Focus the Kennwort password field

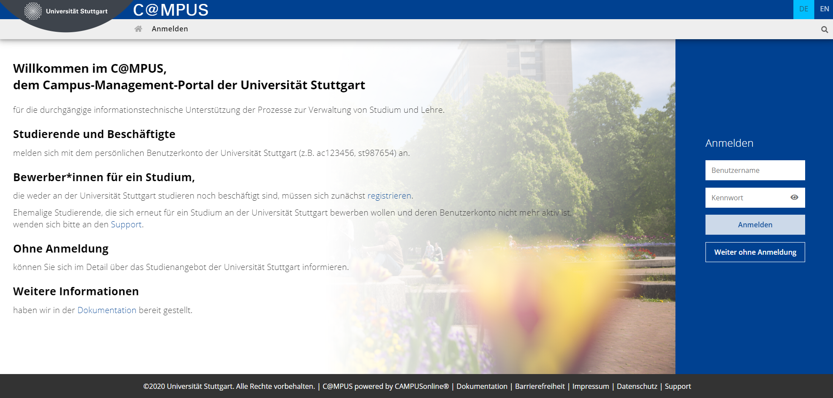(x=755, y=198)
